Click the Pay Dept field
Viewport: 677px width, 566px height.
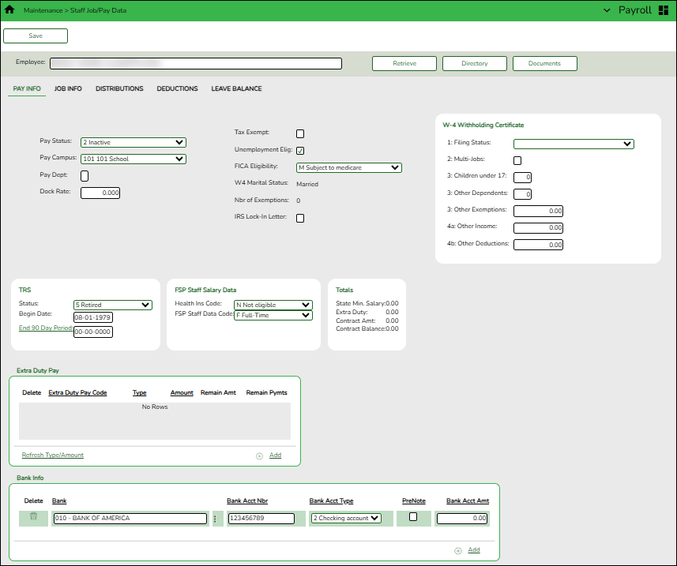coord(85,176)
